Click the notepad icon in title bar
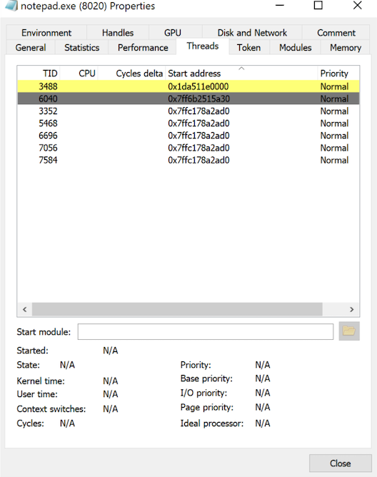The width and height of the screenshot is (377, 477). click(11, 6)
